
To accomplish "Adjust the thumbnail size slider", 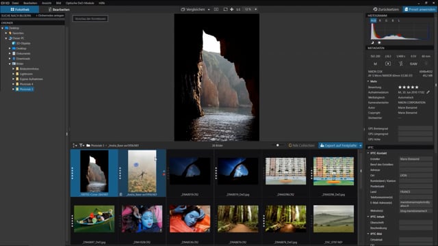I will tap(277, 146).
